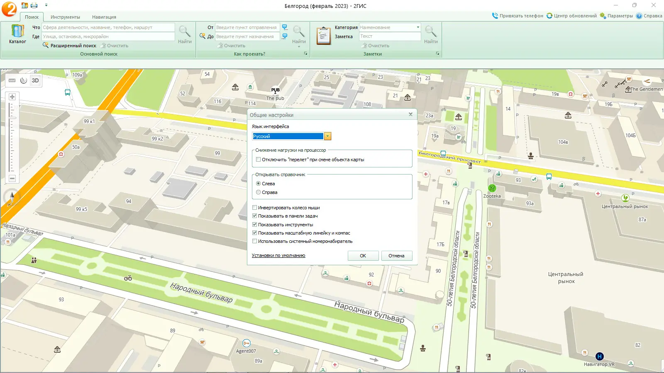Expand the Язык интерфейса language dropdown
664x373 pixels.
327,136
